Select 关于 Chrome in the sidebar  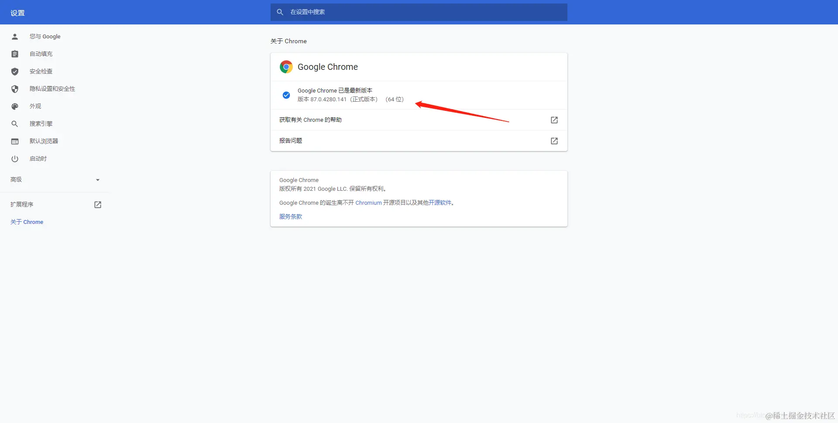[x=27, y=222]
